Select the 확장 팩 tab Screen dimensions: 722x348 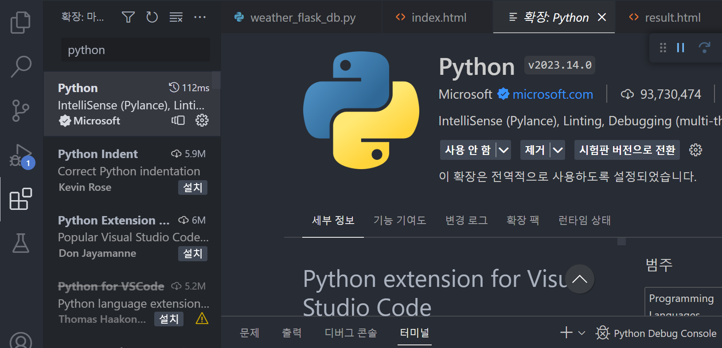pyautogui.click(x=523, y=220)
